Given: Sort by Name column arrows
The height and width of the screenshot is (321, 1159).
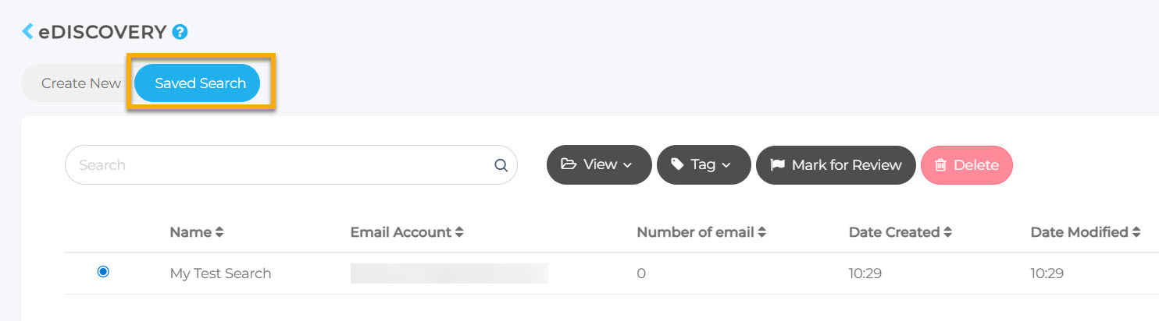Looking at the screenshot, I should (219, 232).
